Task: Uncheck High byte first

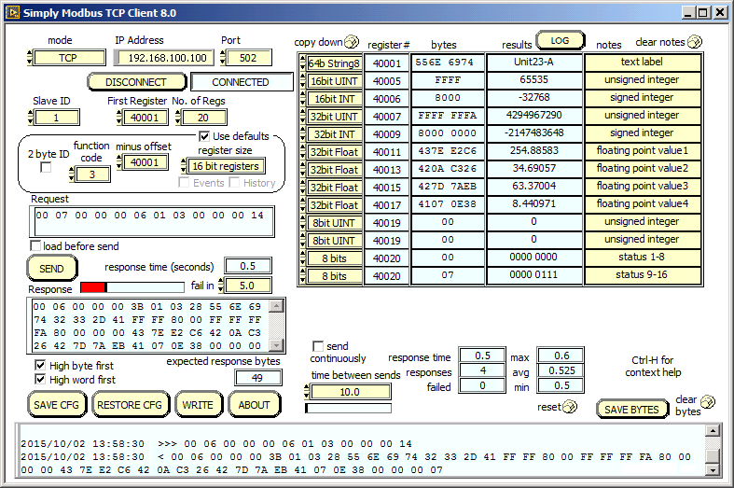Action: [40, 365]
